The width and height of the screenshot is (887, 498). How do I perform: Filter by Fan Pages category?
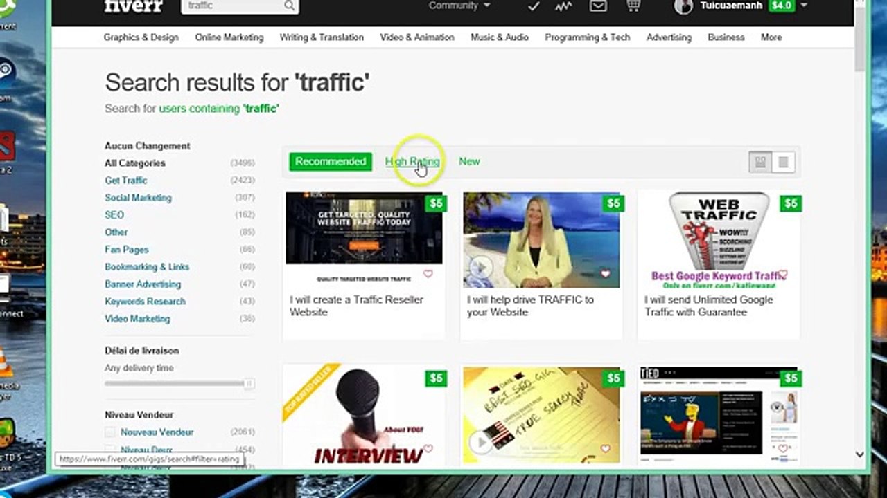(x=127, y=250)
